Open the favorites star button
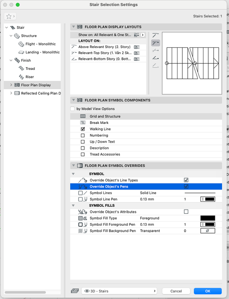The width and height of the screenshot is (229, 299). [10, 16]
